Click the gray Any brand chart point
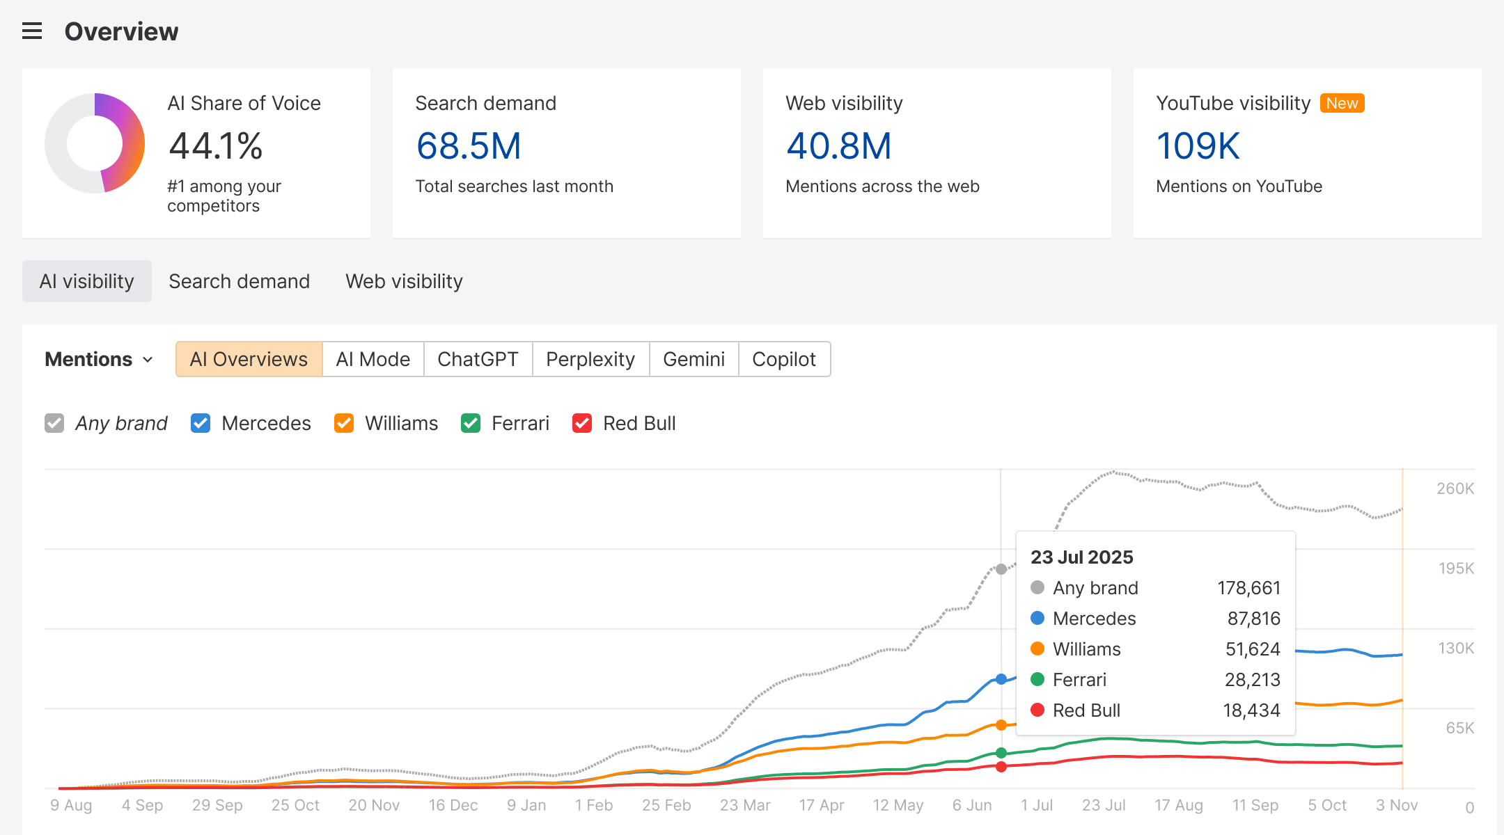This screenshot has height=835, width=1504. coord(1001,569)
